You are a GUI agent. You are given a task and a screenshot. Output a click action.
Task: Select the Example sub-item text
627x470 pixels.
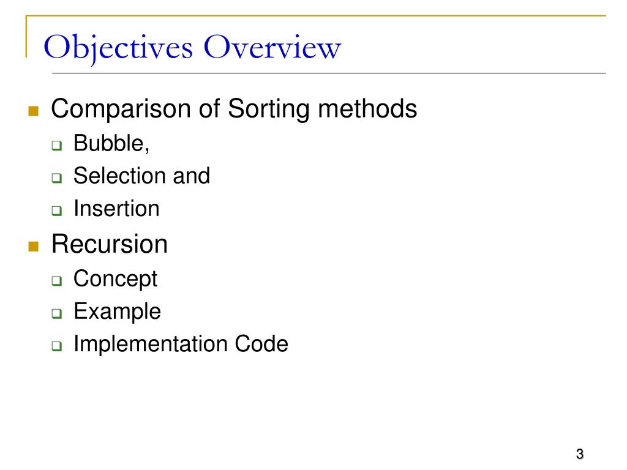[117, 311]
